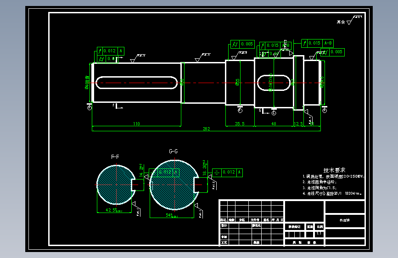Select the R2 fillet radius note
Viewport: 398px width, 258px height.
pyautogui.click(x=320, y=182)
